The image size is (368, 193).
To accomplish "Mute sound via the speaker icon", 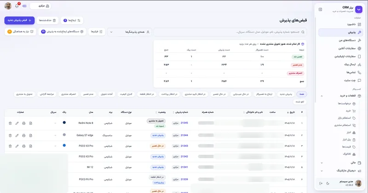I will 24,6.
